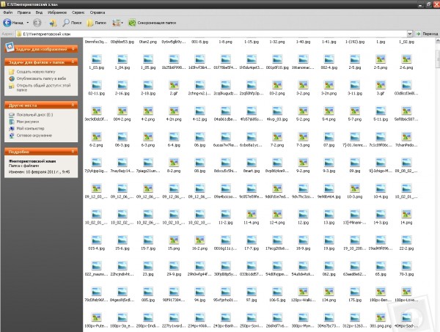Open the My Computer link
Image resolution: width=440 pixels, height=332 pixels.
(x=30, y=128)
